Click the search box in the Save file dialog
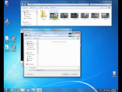 [71, 35]
